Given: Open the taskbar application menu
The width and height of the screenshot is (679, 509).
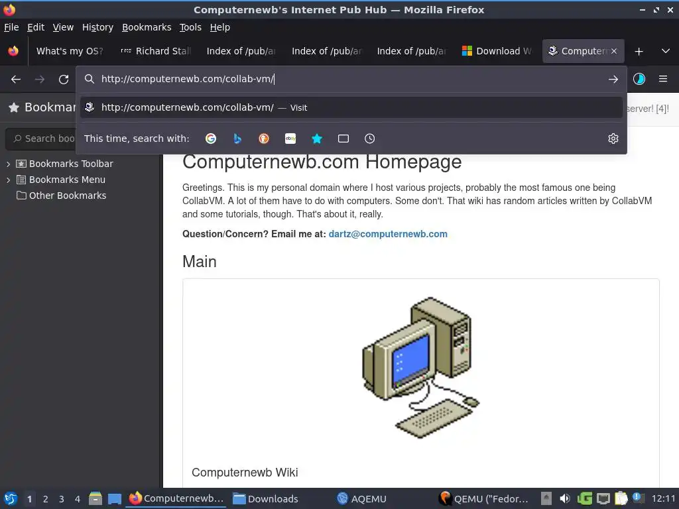Looking at the screenshot, I should 11,498.
